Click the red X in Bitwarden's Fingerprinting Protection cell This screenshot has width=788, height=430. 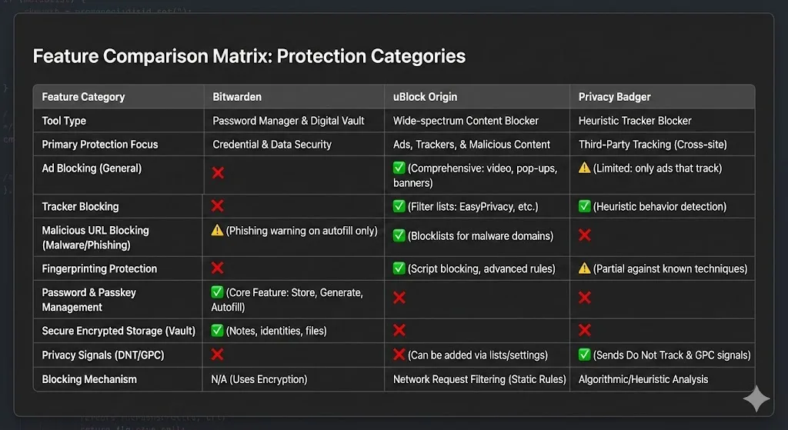click(218, 268)
